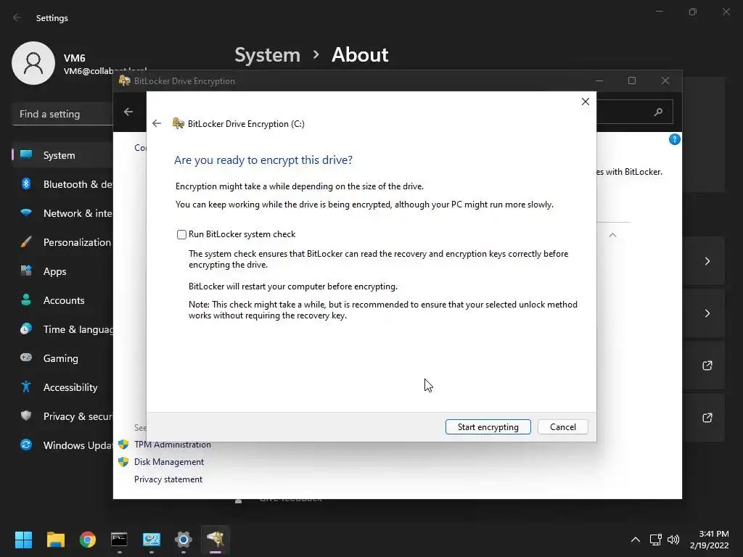Click the Personalization brush icon

[x=26, y=242]
